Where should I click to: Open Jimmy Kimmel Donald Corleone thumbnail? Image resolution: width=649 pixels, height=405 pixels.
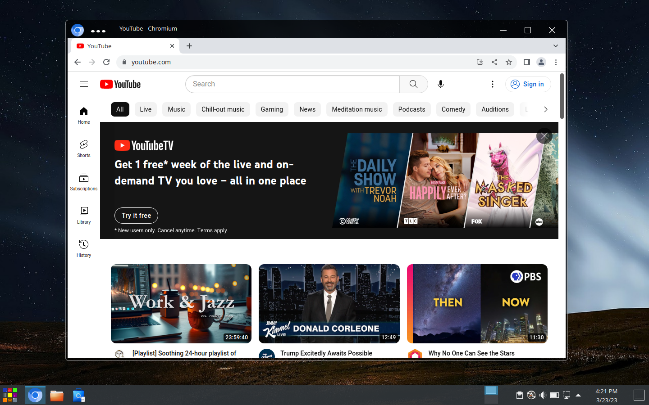[329, 304]
